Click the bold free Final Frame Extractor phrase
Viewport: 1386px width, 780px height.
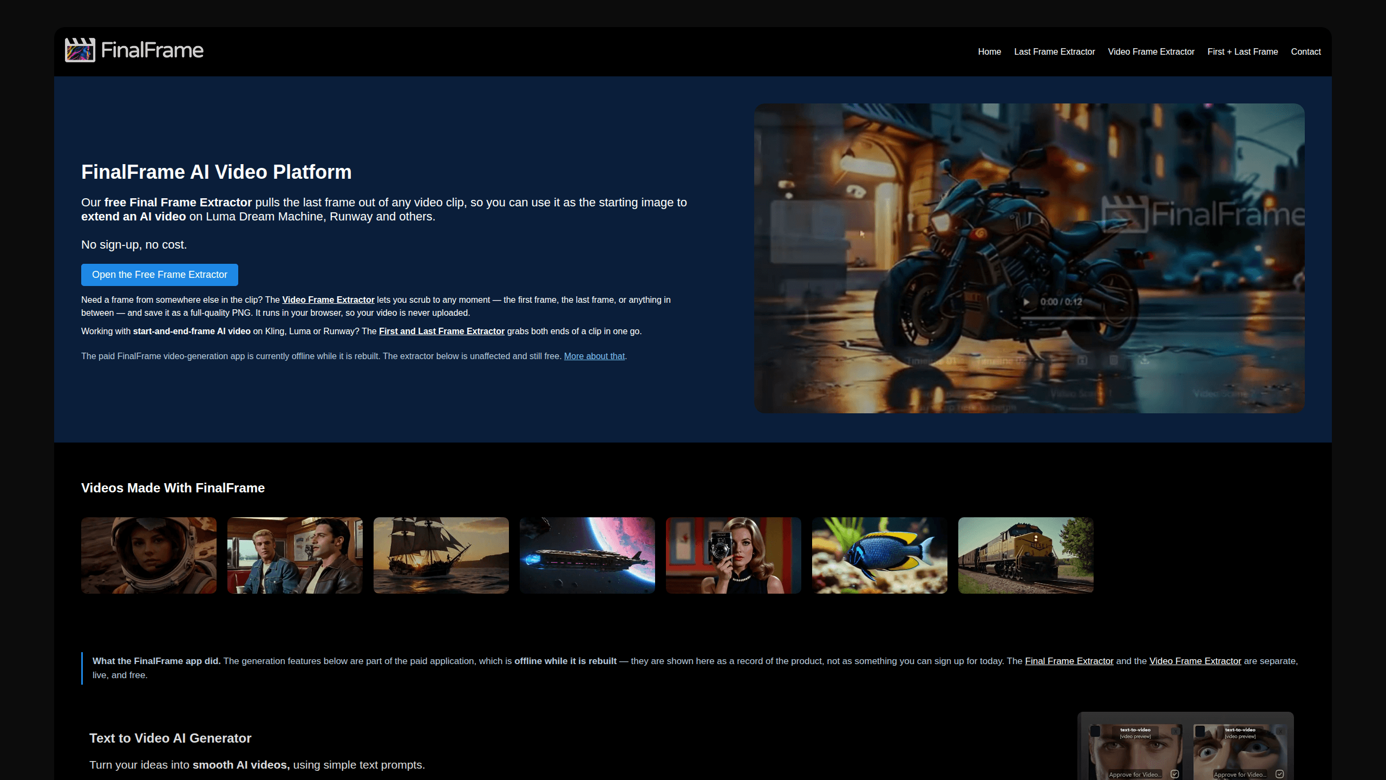tap(178, 202)
